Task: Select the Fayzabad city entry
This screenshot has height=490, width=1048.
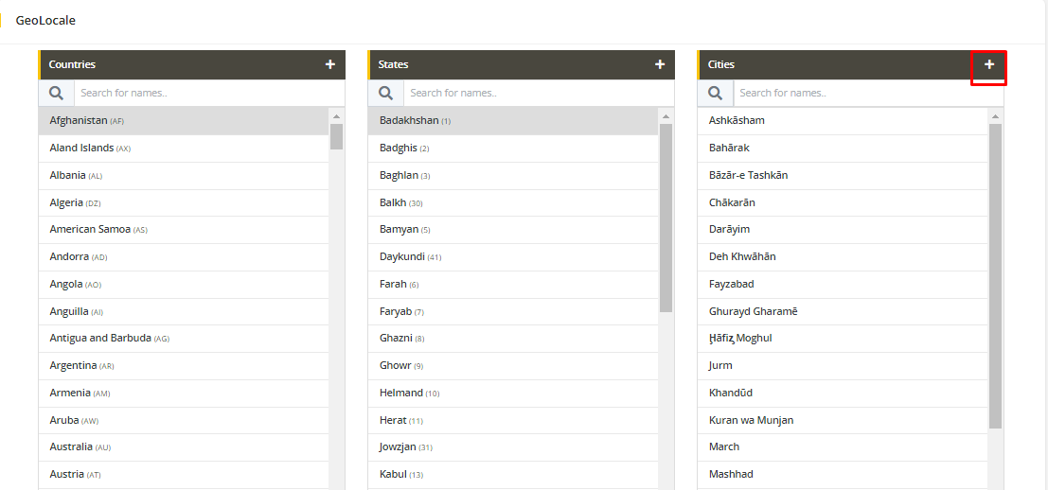Action: [x=731, y=284]
